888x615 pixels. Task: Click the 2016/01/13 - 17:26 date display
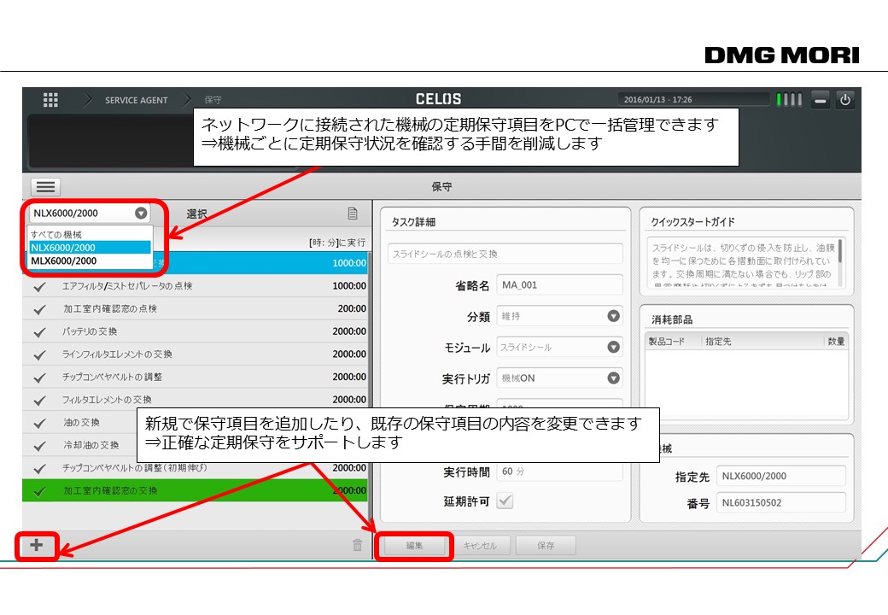click(x=657, y=100)
